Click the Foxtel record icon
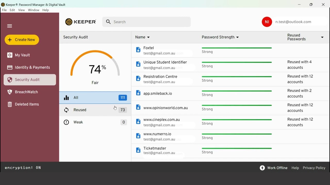 pos(138,50)
